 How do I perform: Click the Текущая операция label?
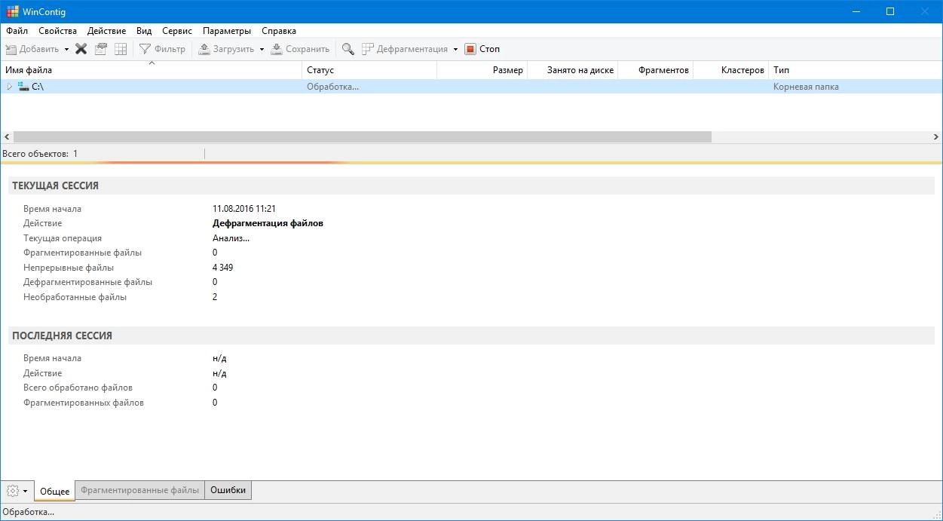point(63,238)
